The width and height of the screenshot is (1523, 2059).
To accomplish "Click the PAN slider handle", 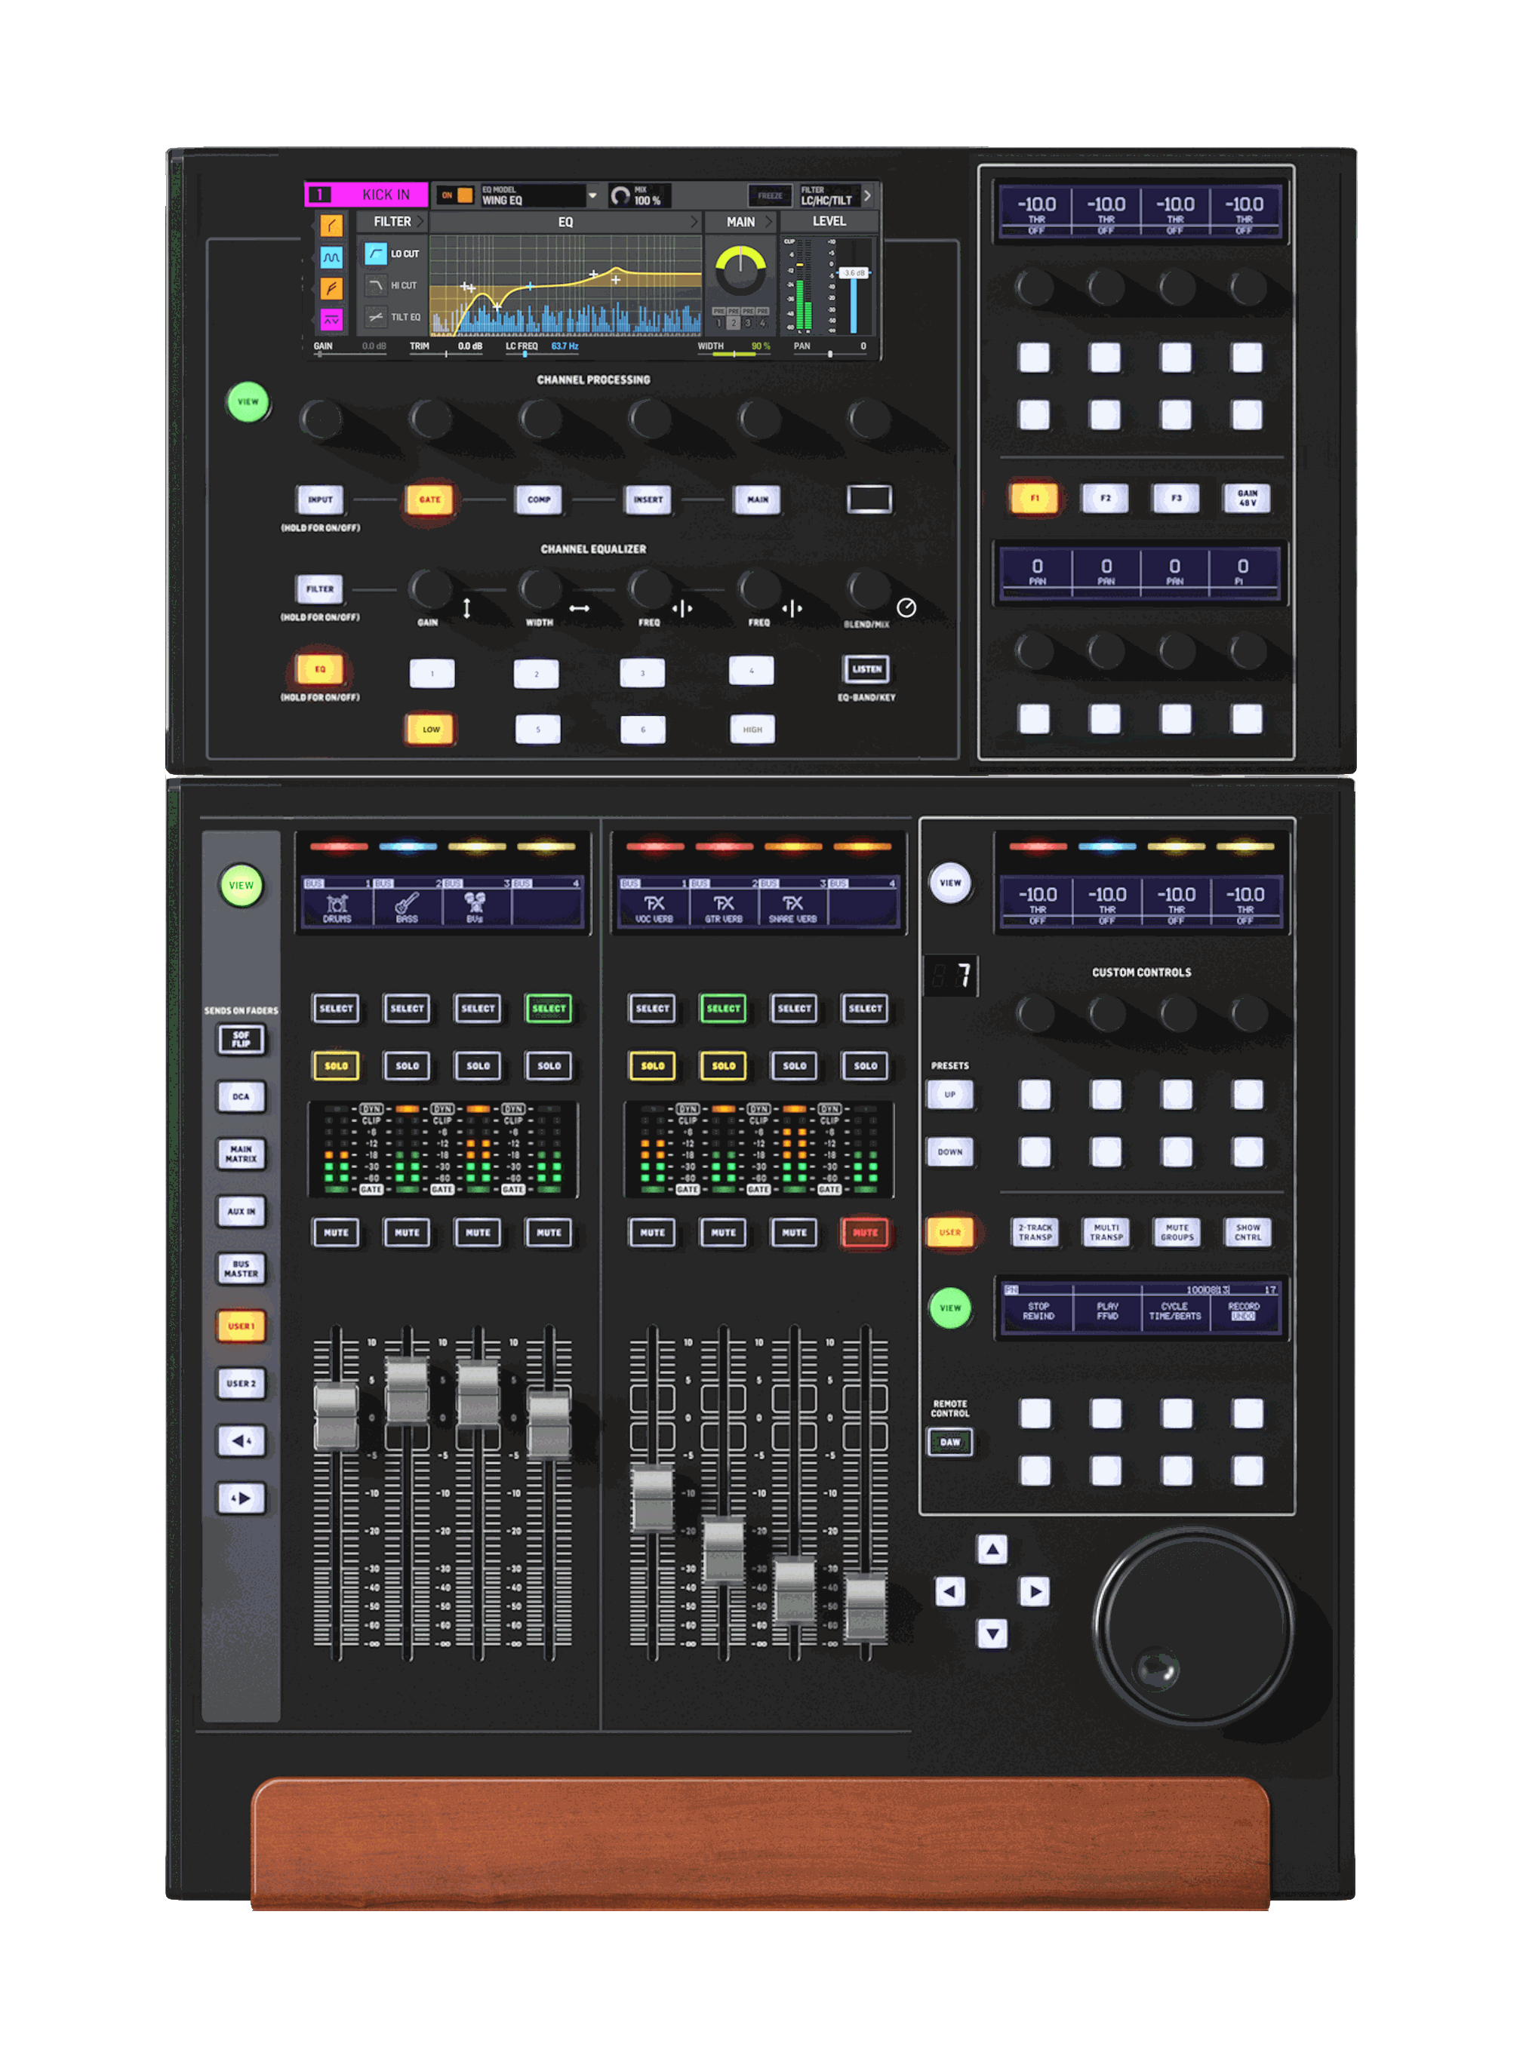I will [829, 354].
